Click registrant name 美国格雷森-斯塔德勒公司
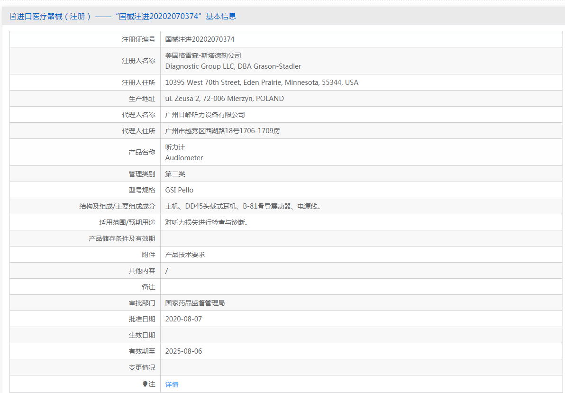 pyautogui.click(x=203, y=55)
